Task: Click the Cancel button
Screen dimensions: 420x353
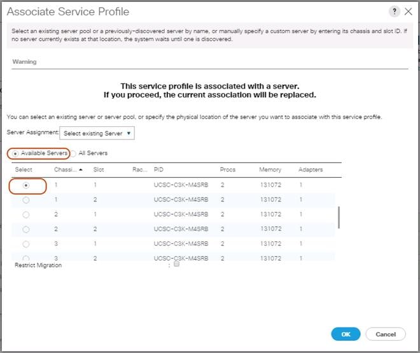Action: click(386, 334)
